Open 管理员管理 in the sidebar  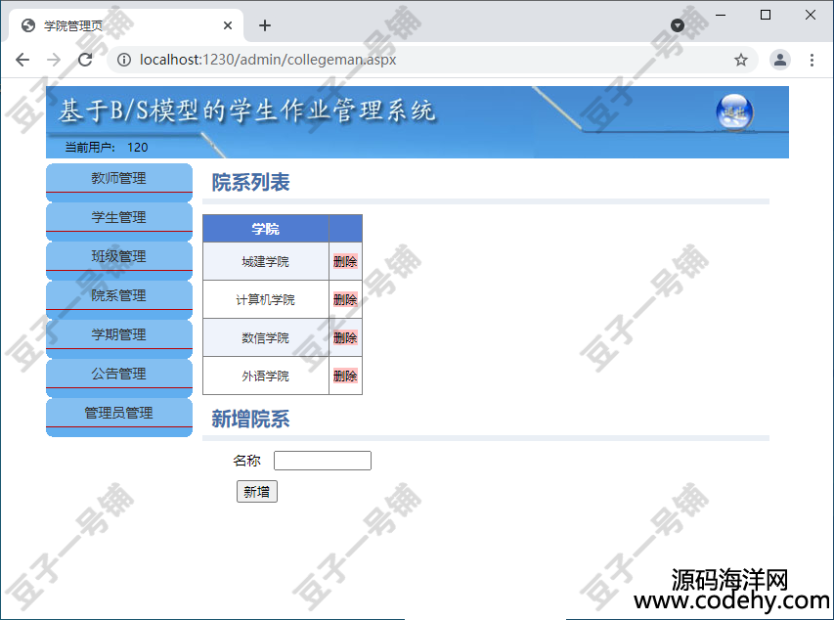coord(119,413)
